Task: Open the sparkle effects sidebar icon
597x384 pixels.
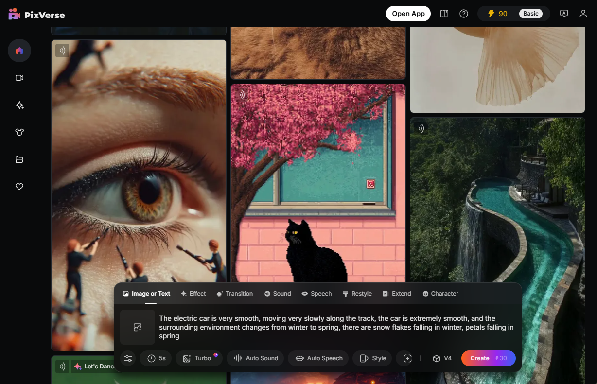Action: (x=19, y=105)
